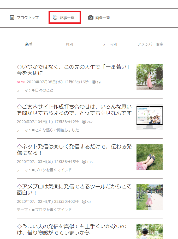Open thumbnail of woman in pink skirt by trees
The height and width of the screenshot is (239, 178).
[x=150, y=77]
